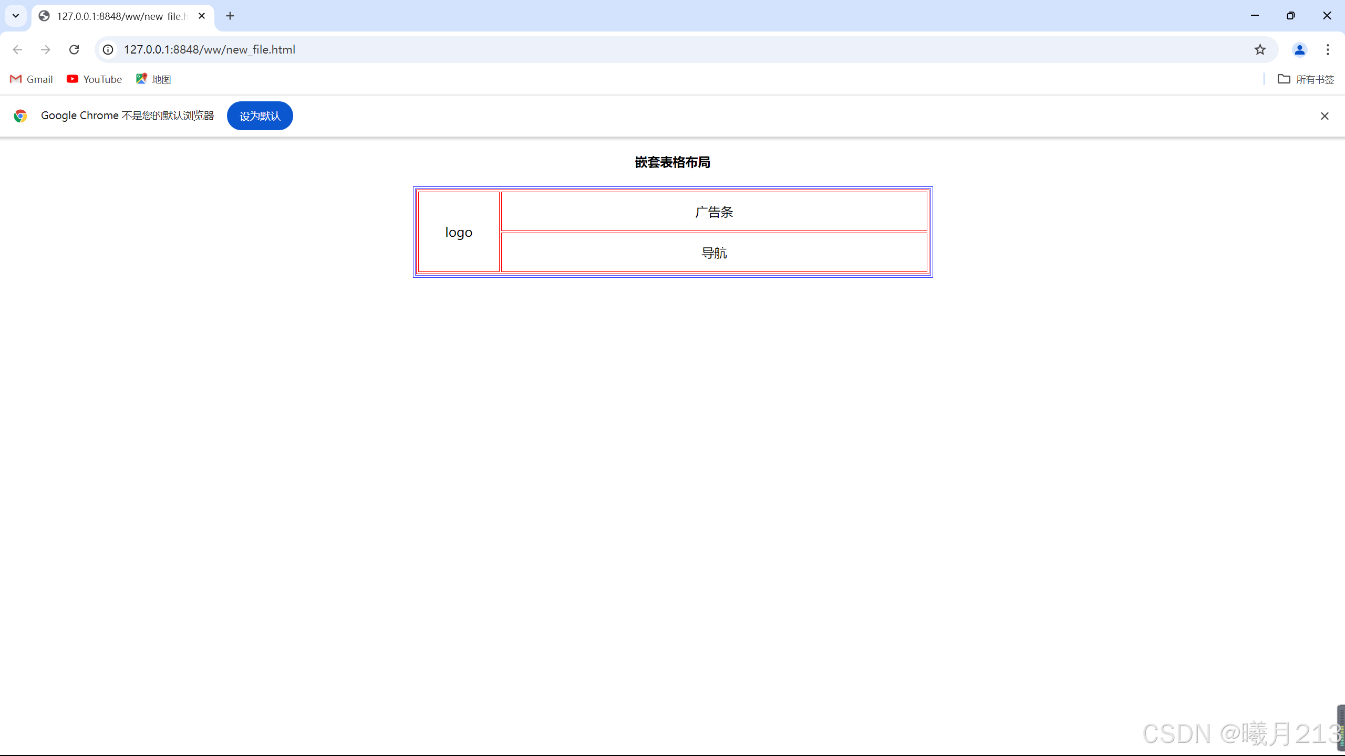1345x756 pixels.
Task: Click the 设为默认 button
Action: coord(260,116)
